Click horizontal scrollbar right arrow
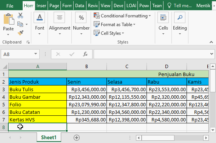The height and width of the screenshot is (143, 216). coord(206,138)
